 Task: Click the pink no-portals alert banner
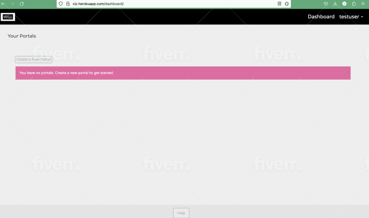(183, 73)
